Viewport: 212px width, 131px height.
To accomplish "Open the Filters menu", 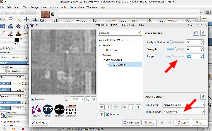I will click(x=72, y=7).
